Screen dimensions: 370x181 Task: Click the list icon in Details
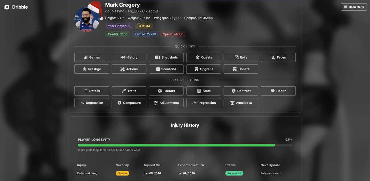coord(86,91)
